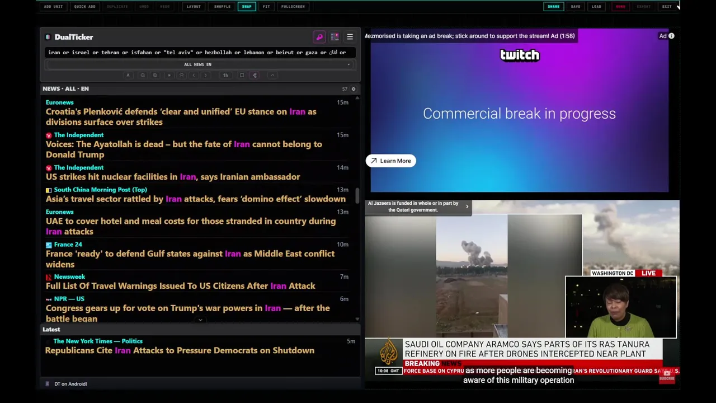Click 'The New York Times — Politics' source
716x403 pixels.
tap(98, 341)
